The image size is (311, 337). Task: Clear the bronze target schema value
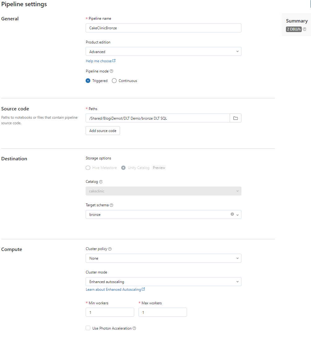point(232,214)
